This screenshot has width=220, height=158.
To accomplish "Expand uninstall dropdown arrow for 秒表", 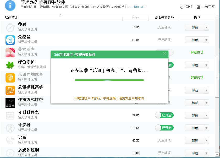I will (206, 27).
